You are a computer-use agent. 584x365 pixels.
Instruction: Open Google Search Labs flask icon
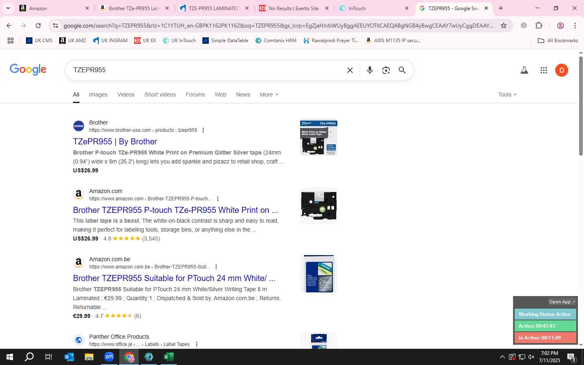coord(524,70)
